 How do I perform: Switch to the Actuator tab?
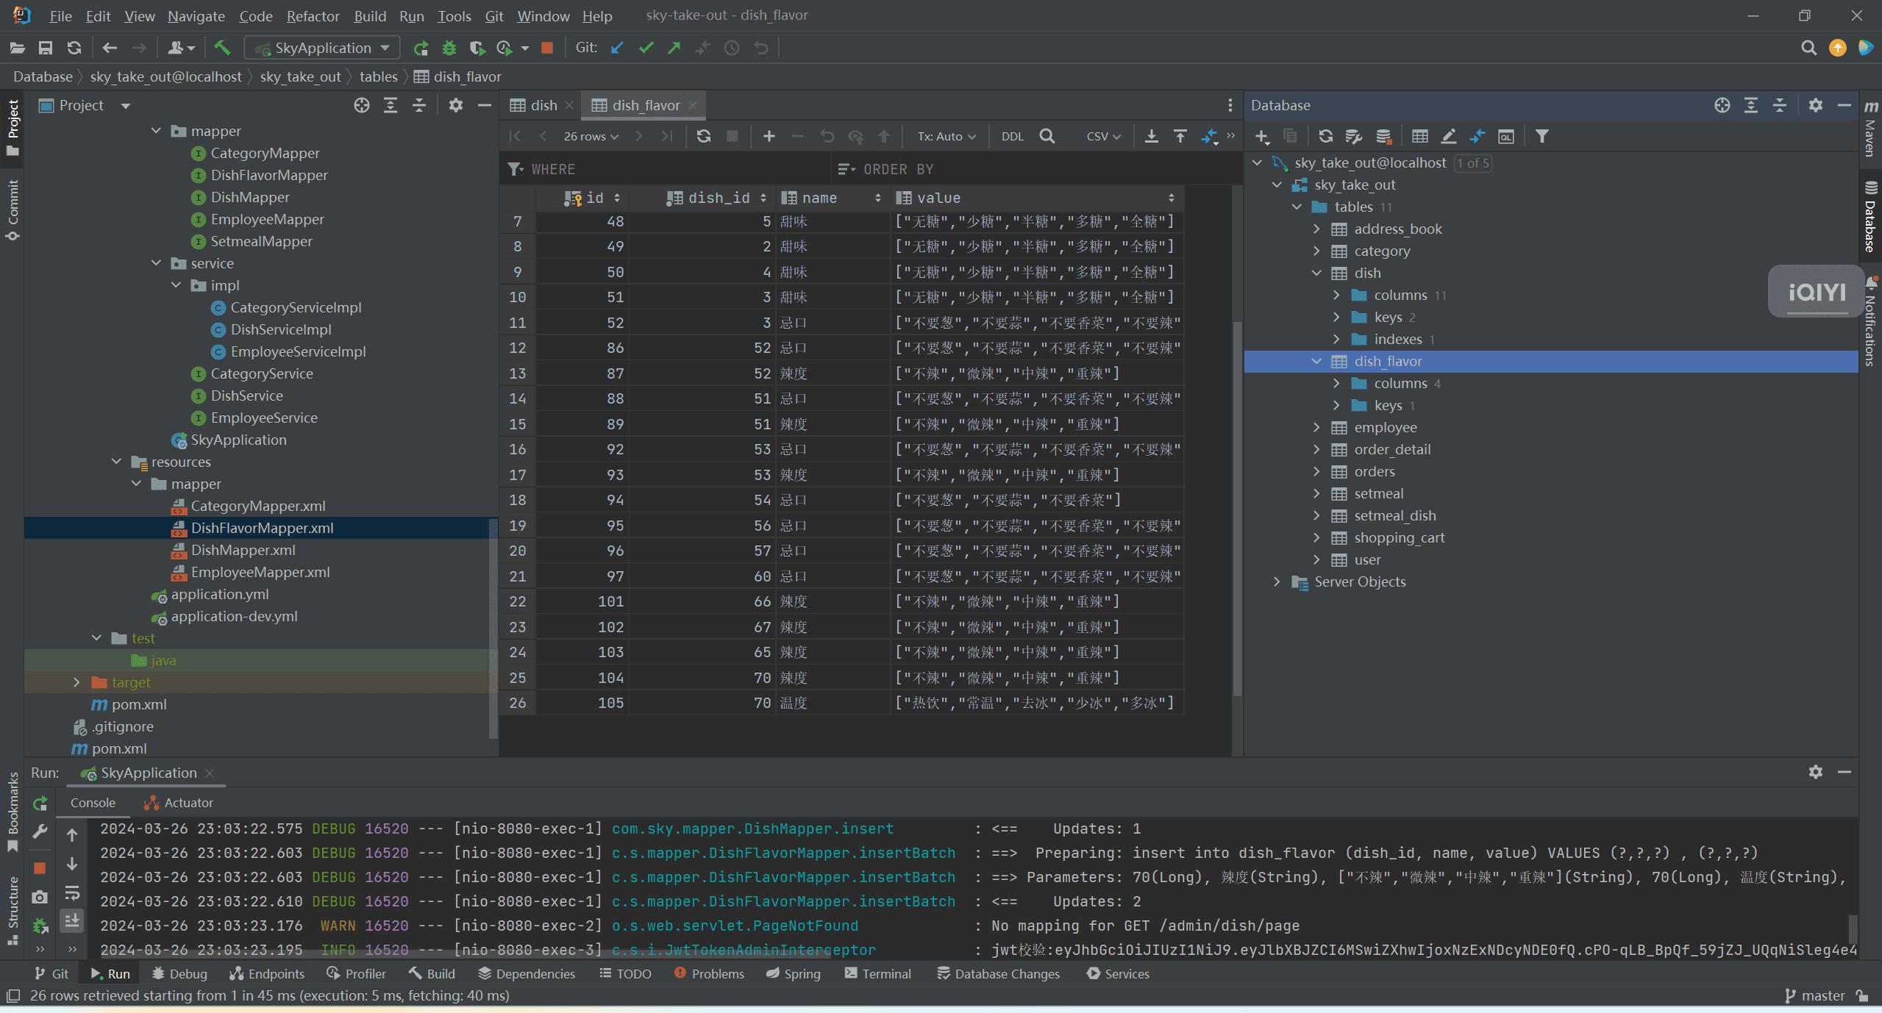(179, 803)
